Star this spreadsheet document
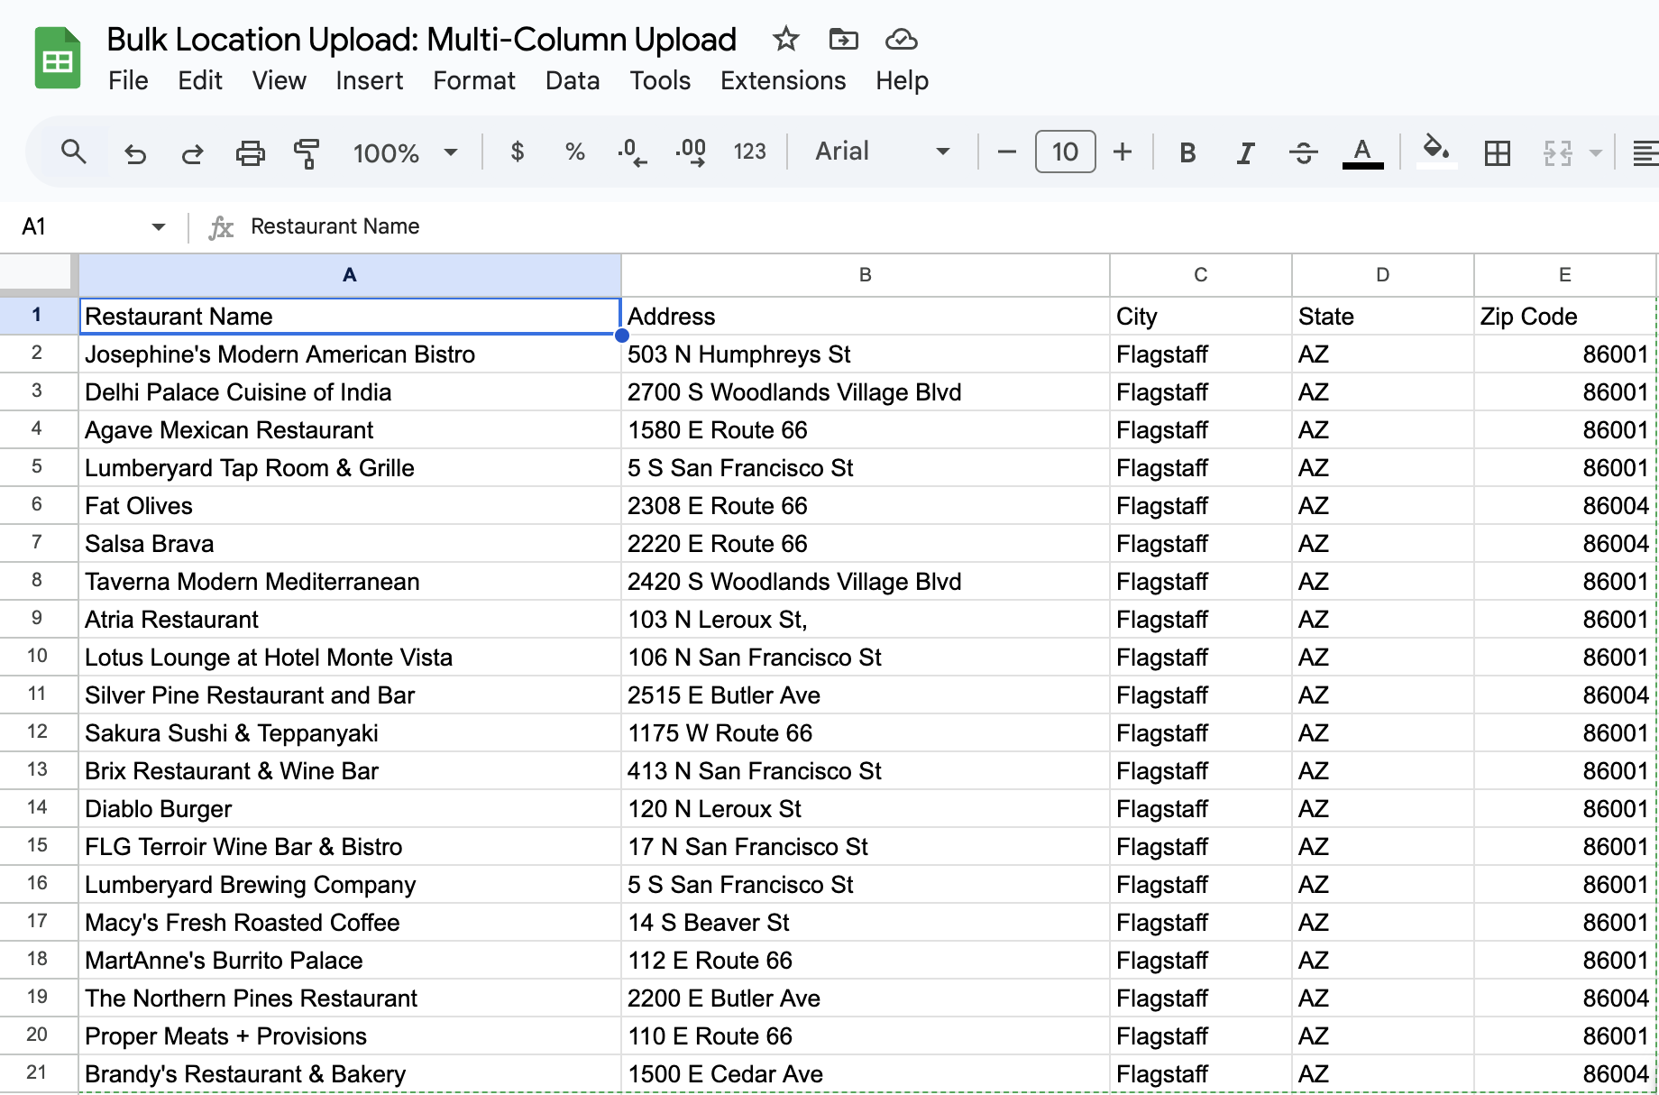Screen dimensions: 1659x1095 (x=786, y=39)
